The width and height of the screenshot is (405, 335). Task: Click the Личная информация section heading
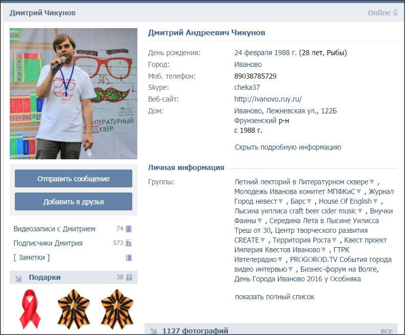tap(186, 167)
